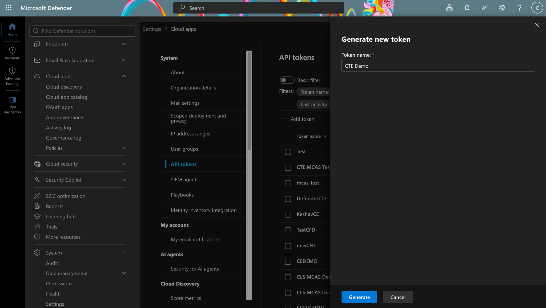Click the Security Copilot sparkle icon

tap(37, 180)
